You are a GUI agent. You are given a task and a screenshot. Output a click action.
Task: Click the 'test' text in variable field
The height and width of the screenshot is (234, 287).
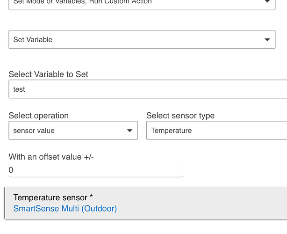point(19,89)
